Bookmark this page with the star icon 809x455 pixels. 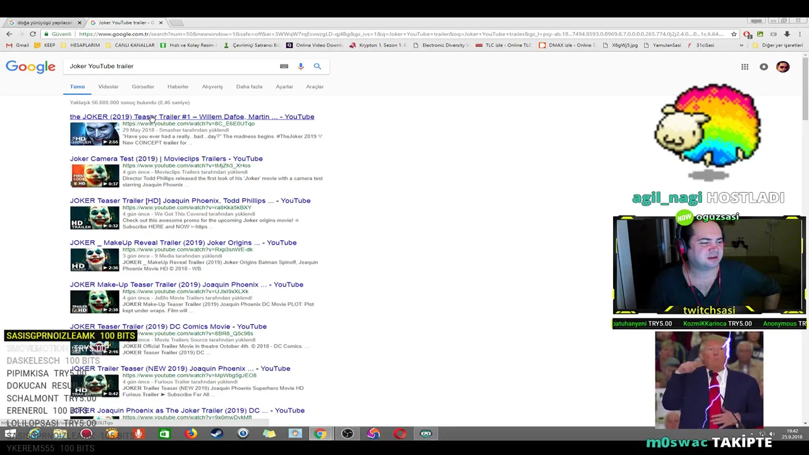734,33
